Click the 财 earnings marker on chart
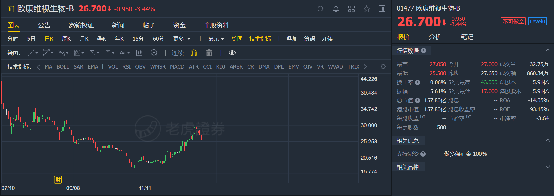This screenshot has width=554, height=196. click(x=58, y=180)
